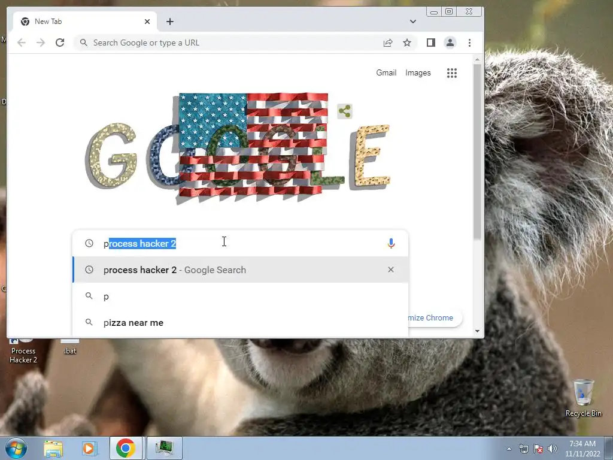Viewport: 613px width, 460px height.
Task: Choose the process hacker 2 Google Search suggestion
Action: [241, 270]
